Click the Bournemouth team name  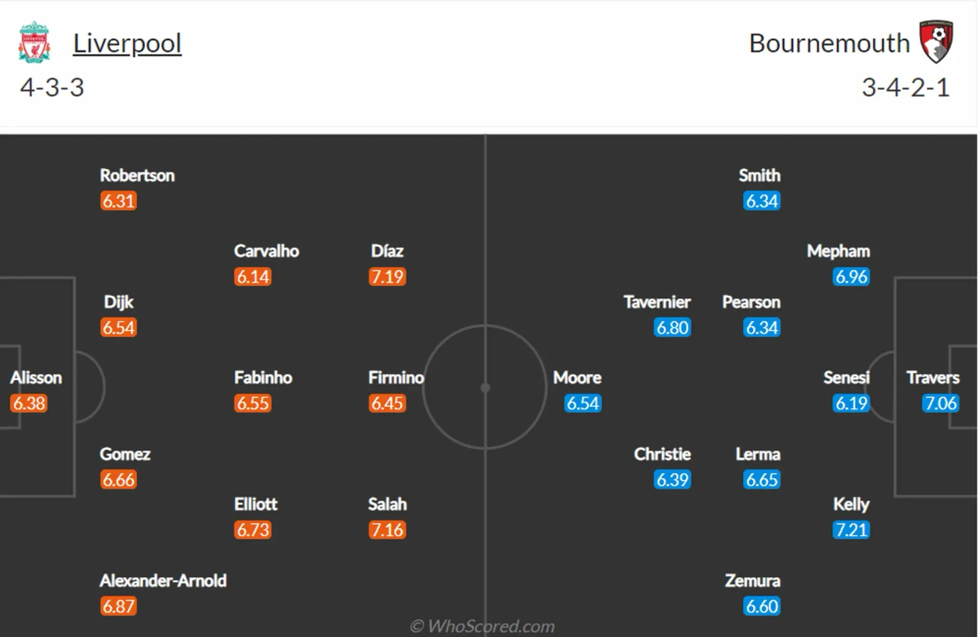(x=829, y=43)
